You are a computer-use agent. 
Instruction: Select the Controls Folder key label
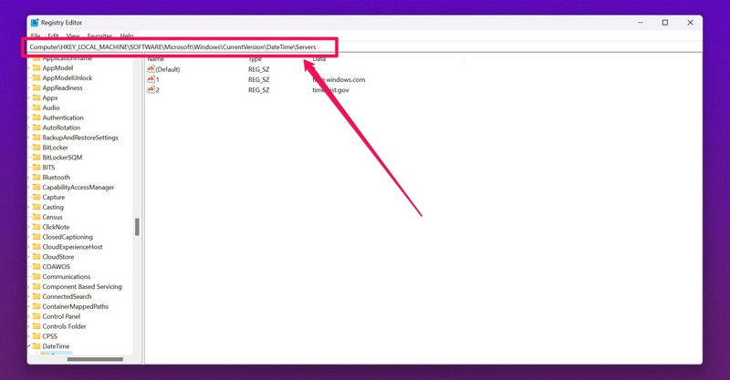pos(64,326)
